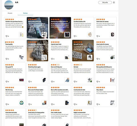This screenshot has height=126, width=137.
Task: Click the 'Not bad' review title
Action: coord(76,67)
